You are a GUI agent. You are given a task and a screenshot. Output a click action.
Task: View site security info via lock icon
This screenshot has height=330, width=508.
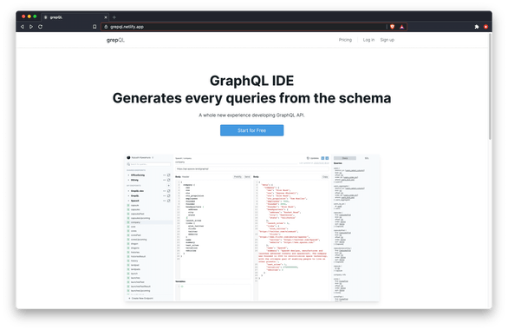106,27
